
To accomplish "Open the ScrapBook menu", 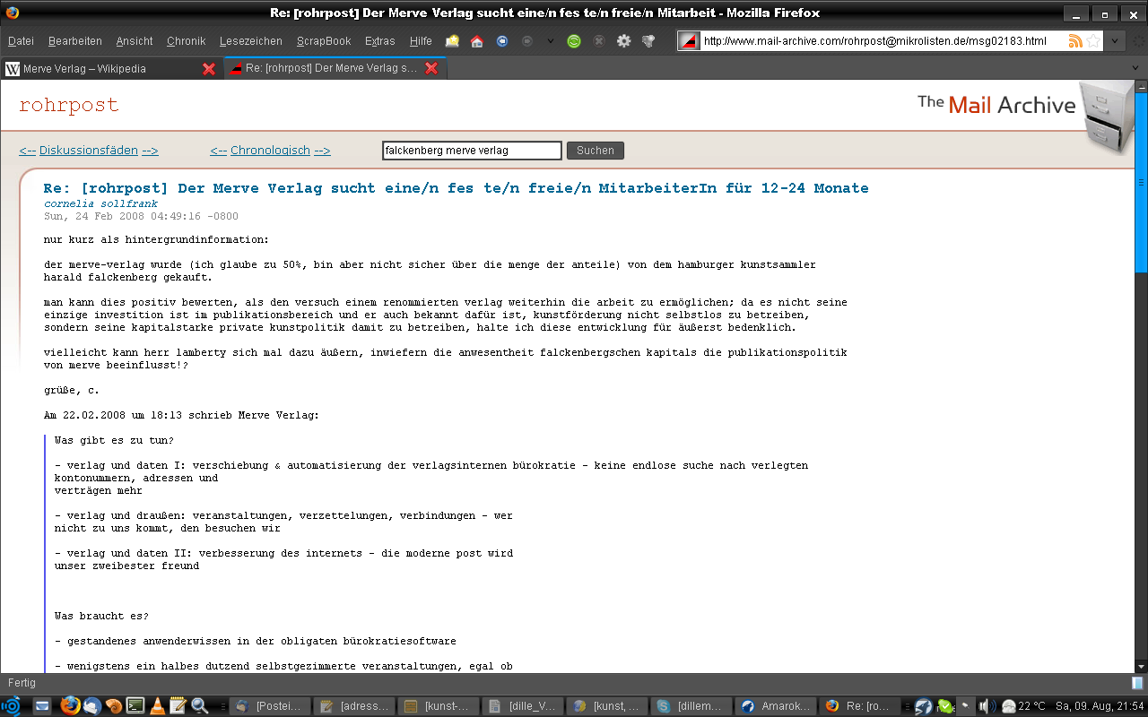I will coord(324,41).
